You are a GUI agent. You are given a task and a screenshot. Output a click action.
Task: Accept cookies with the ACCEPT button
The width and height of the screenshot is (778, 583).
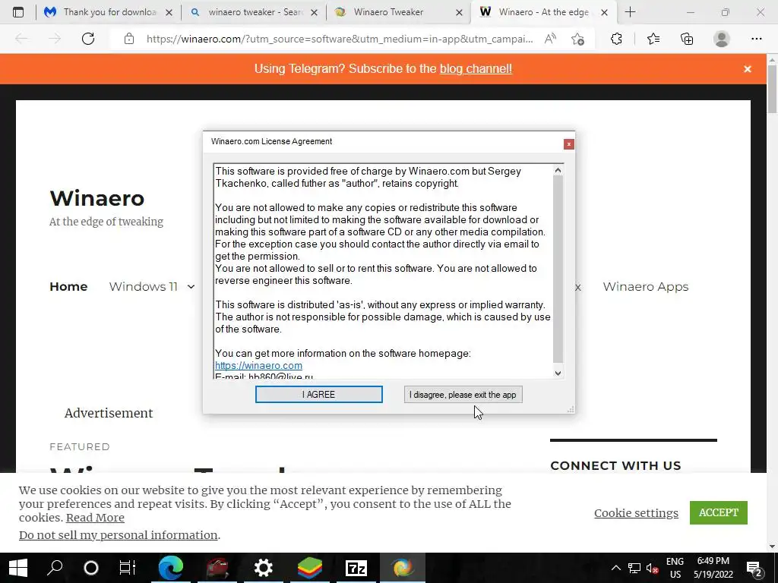click(x=719, y=512)
